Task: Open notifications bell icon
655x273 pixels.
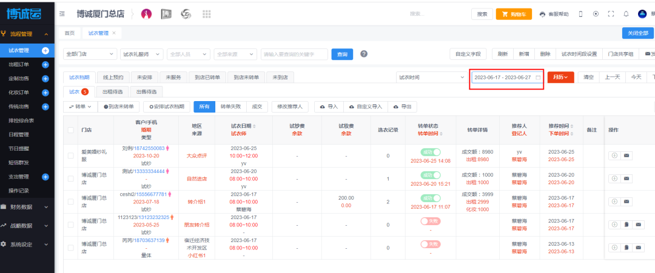Action: pyautogui.click(x=626, y=14)
